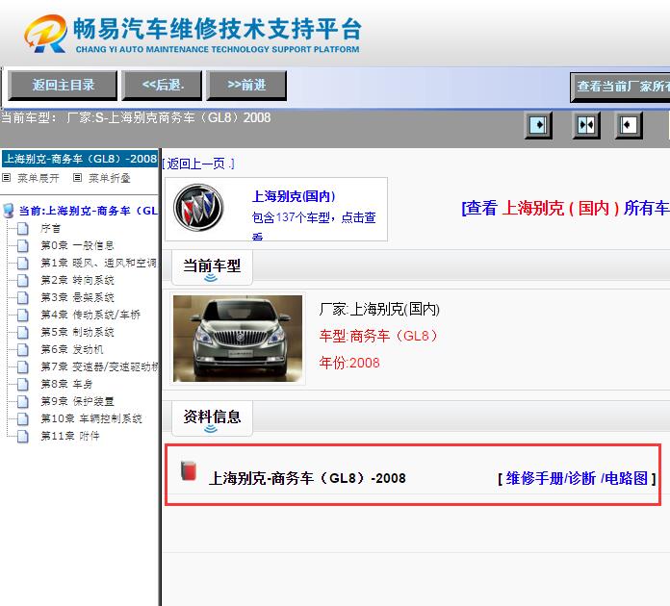Click the page icon beside 第2章 转向系统
The height and width of the screenshot is (606, 670).
click(23, 280)
